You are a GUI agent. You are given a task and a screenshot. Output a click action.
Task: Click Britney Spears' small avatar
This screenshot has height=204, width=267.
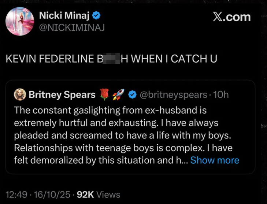pos(20,94)
